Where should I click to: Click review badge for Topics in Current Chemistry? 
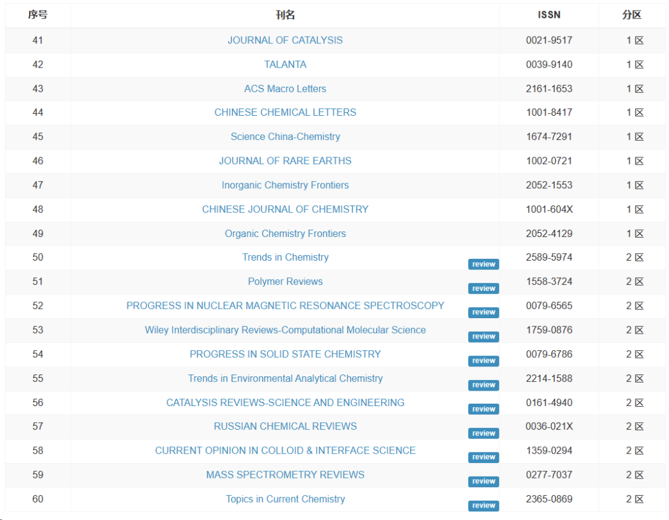[483, 506]
